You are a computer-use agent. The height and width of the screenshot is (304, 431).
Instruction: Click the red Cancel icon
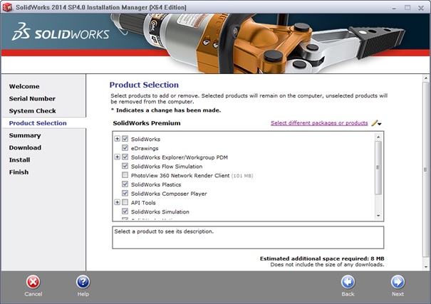[x=33, y=282]
